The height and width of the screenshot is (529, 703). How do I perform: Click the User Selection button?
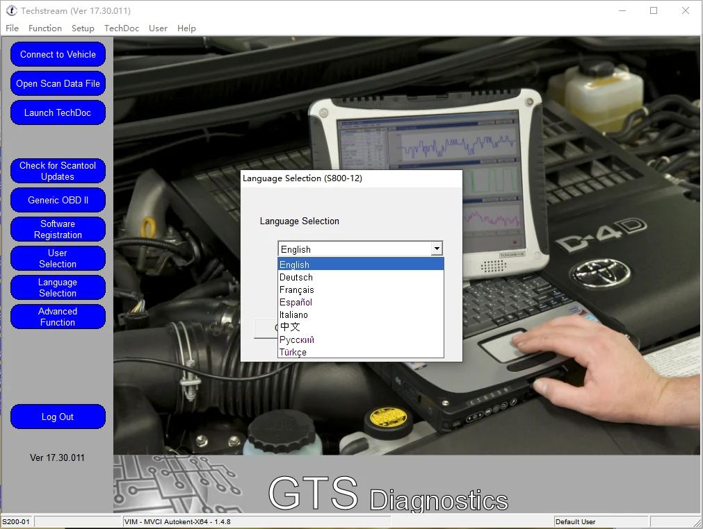[x=58, y=258]
